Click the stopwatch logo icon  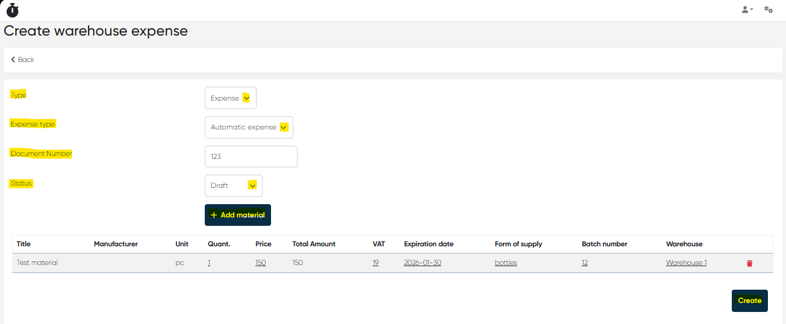pos(12,10)
